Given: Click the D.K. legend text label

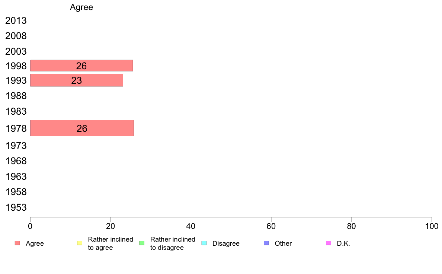Looking at the screenshot, I should (343, 243).
